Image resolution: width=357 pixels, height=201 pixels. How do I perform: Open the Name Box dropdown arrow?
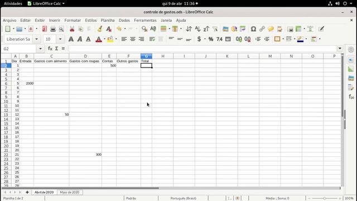point(40,49)
